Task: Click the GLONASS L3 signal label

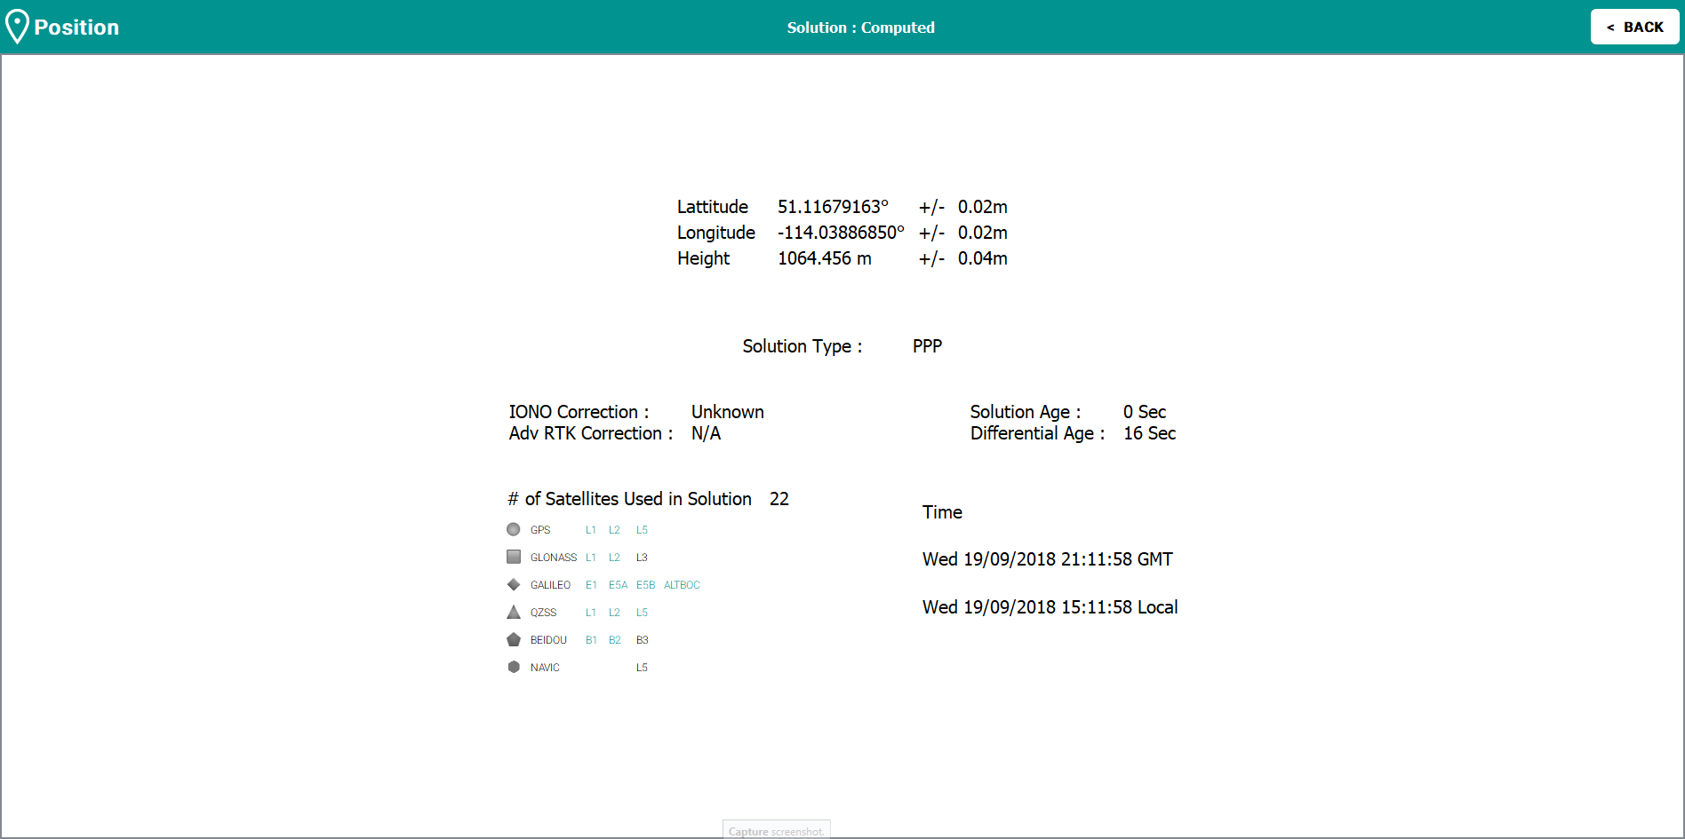Action: 642,558
